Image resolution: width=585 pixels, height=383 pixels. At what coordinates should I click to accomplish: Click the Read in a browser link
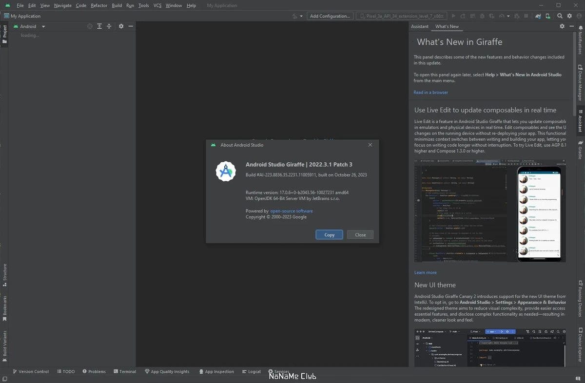(431, 92)
